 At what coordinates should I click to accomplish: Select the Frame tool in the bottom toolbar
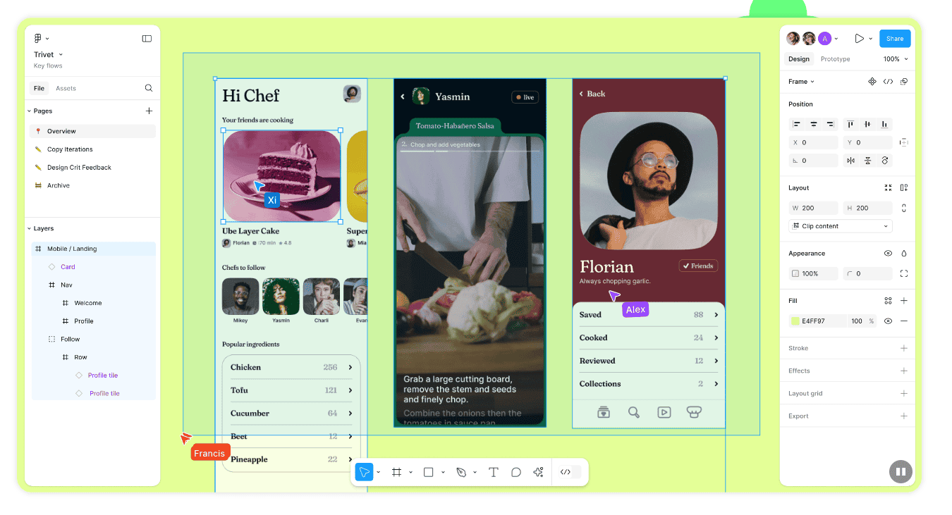[x=396, y=472]
